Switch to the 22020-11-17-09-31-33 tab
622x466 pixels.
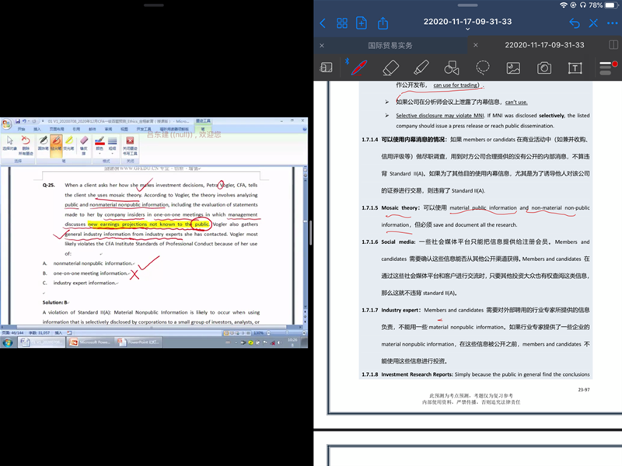coord(543,45)
